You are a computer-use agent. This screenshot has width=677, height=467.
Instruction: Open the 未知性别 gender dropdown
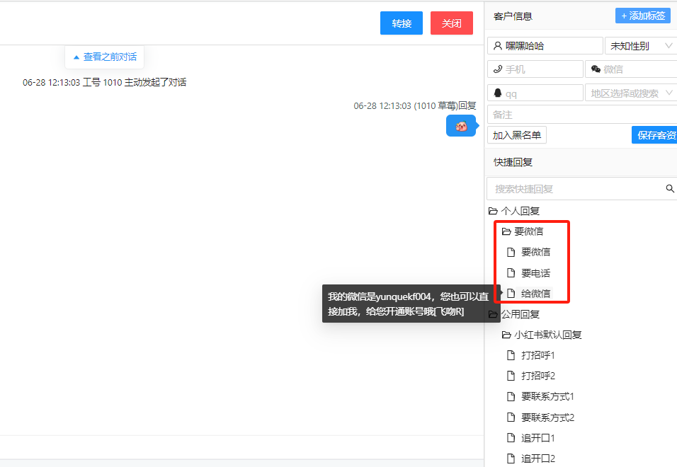(x=640, y=46)
